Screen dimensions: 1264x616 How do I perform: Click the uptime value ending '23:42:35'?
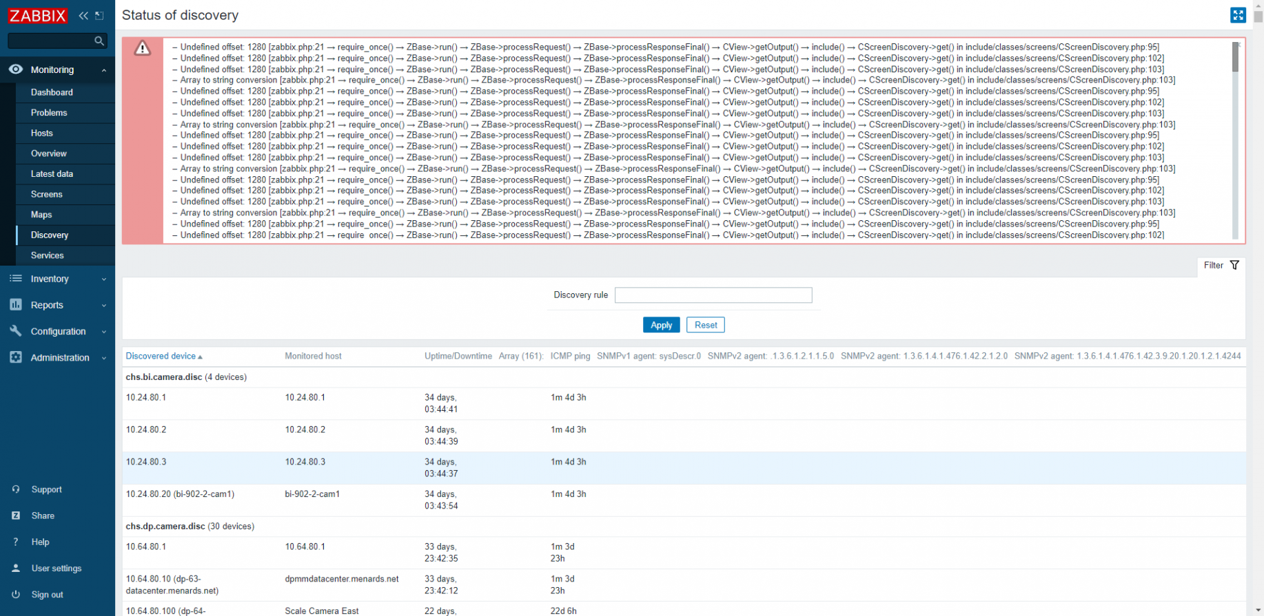click(441, 553)
